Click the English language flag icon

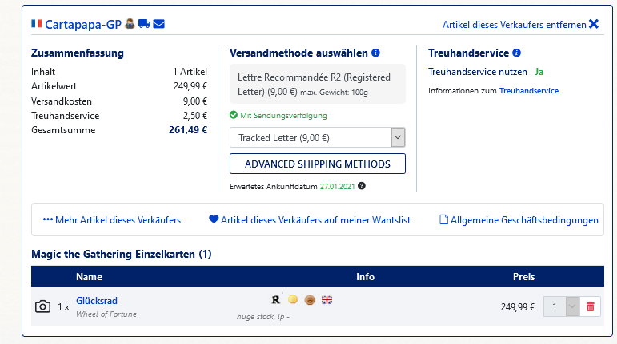327,300
